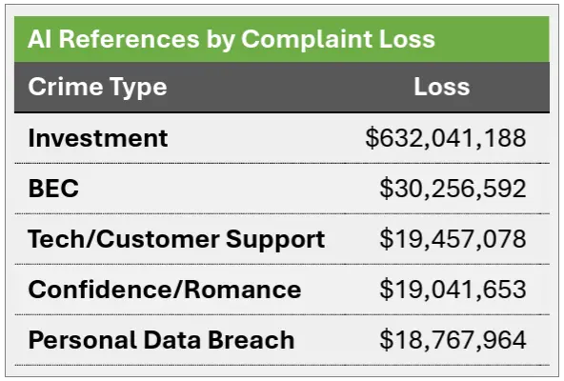Click the word 'Romance' in the fourth row
Screen dimensions: 564x381
[x=243, y=290]
